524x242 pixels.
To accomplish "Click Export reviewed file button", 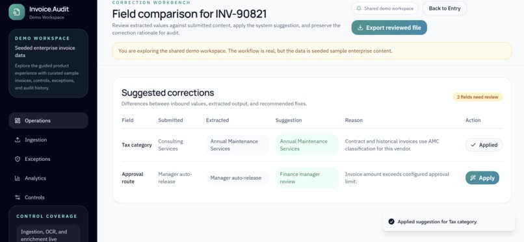I will (x=389, y=28).
